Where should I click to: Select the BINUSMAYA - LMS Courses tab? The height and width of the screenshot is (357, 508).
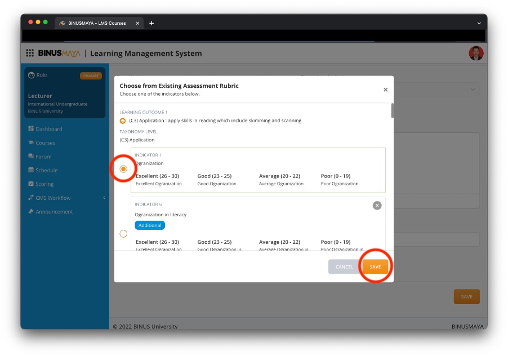[99, 23]
